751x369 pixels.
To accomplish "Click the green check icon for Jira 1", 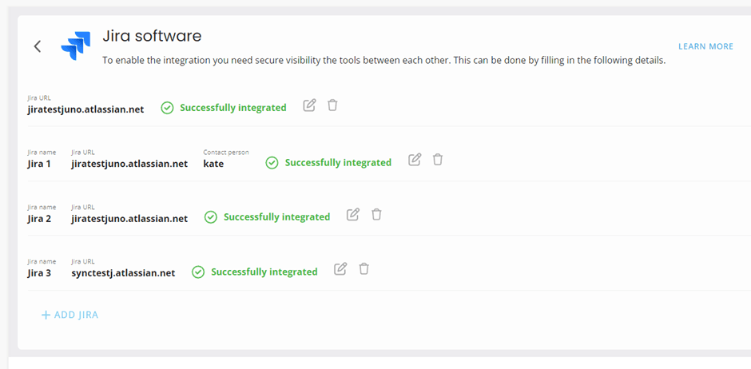I will point(272,163).
